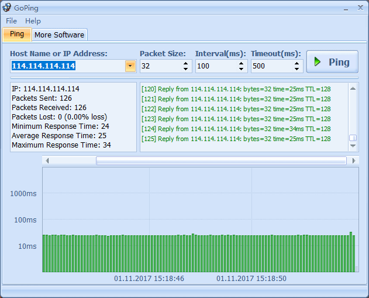Image resolution: width=369 pixels, height=298 pixels.
Task: Switch to the Ping tab
Action: click(17, 35)
